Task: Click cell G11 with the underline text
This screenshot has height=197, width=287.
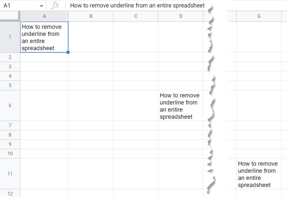Action: coord(259,174)
